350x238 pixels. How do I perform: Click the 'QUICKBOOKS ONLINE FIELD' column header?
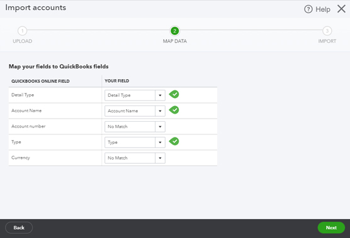coord(40,81)
